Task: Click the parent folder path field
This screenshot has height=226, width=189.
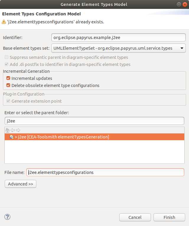Action: 94,121
